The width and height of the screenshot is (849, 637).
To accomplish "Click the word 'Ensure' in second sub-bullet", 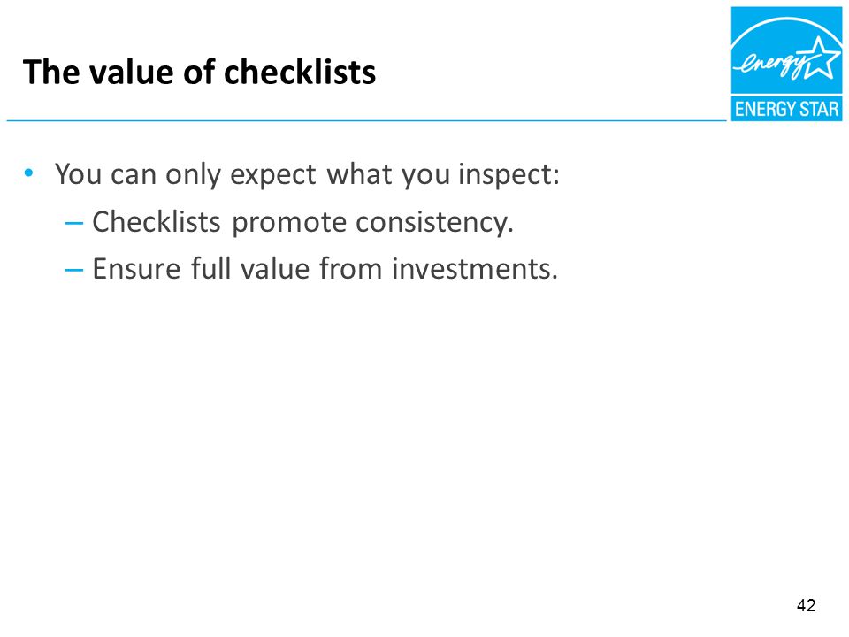I will tap(136, 269).
